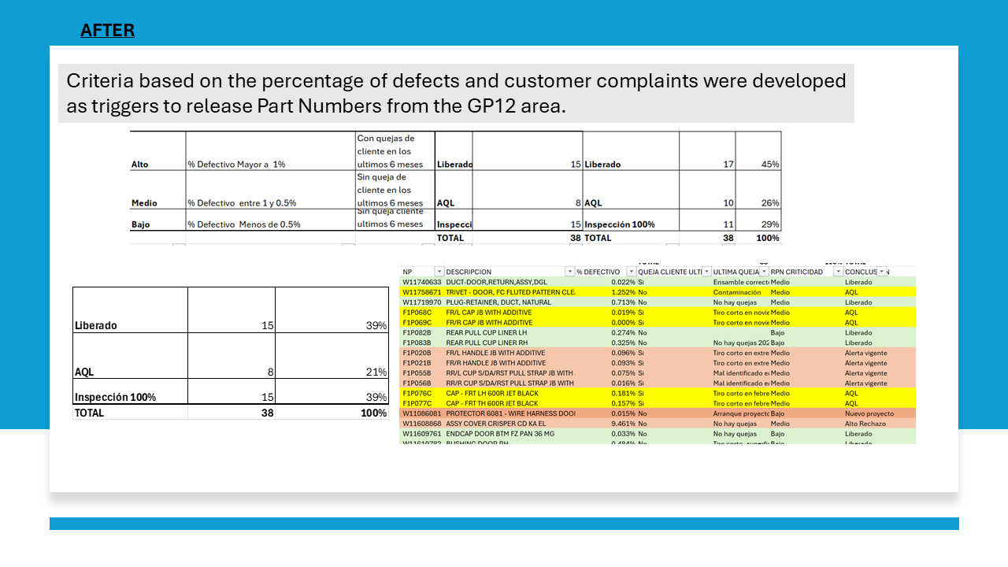Click the 'Contaminación' complaint cell
Screen dimensions: 1008x567
737,292
